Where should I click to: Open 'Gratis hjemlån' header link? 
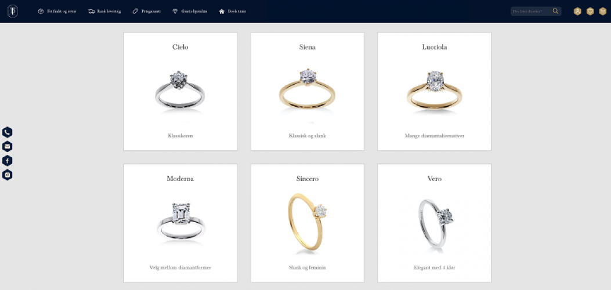tap(190, 11)
